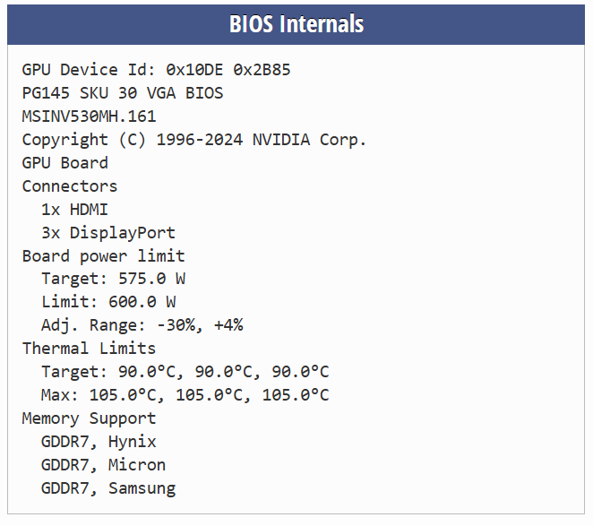Select the GDDR7, Hynix entry
The image size is (593, 526).
pyautogui.click(x=99, y=442)
